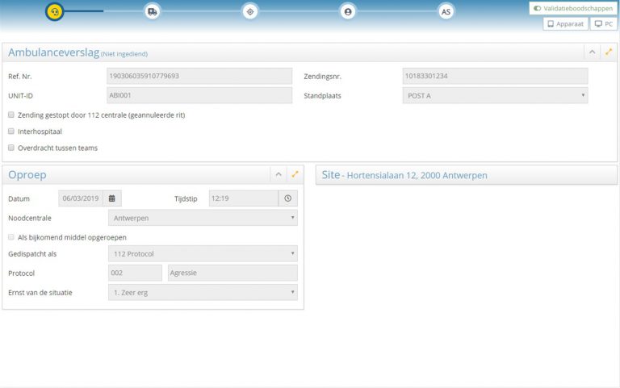This screenshot has width=620, height=388.
Task: Click the UNIT-ID field
Action: (199, 95)
